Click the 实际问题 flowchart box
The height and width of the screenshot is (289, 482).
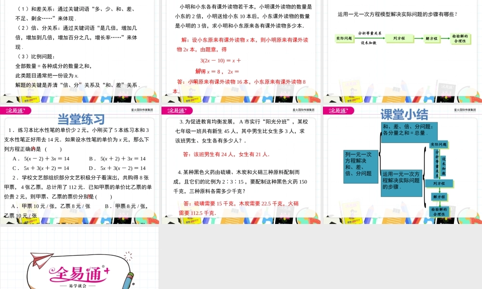pos(344,39)
